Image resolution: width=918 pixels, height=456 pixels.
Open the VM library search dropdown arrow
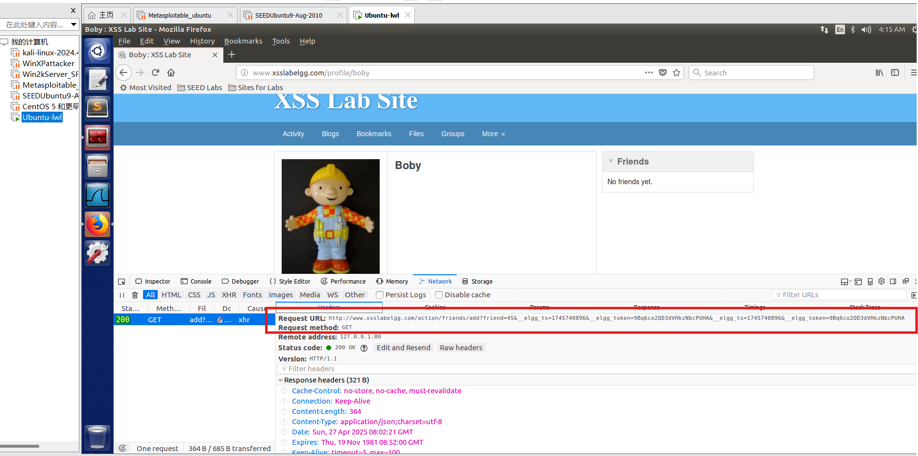click(73, 24)
